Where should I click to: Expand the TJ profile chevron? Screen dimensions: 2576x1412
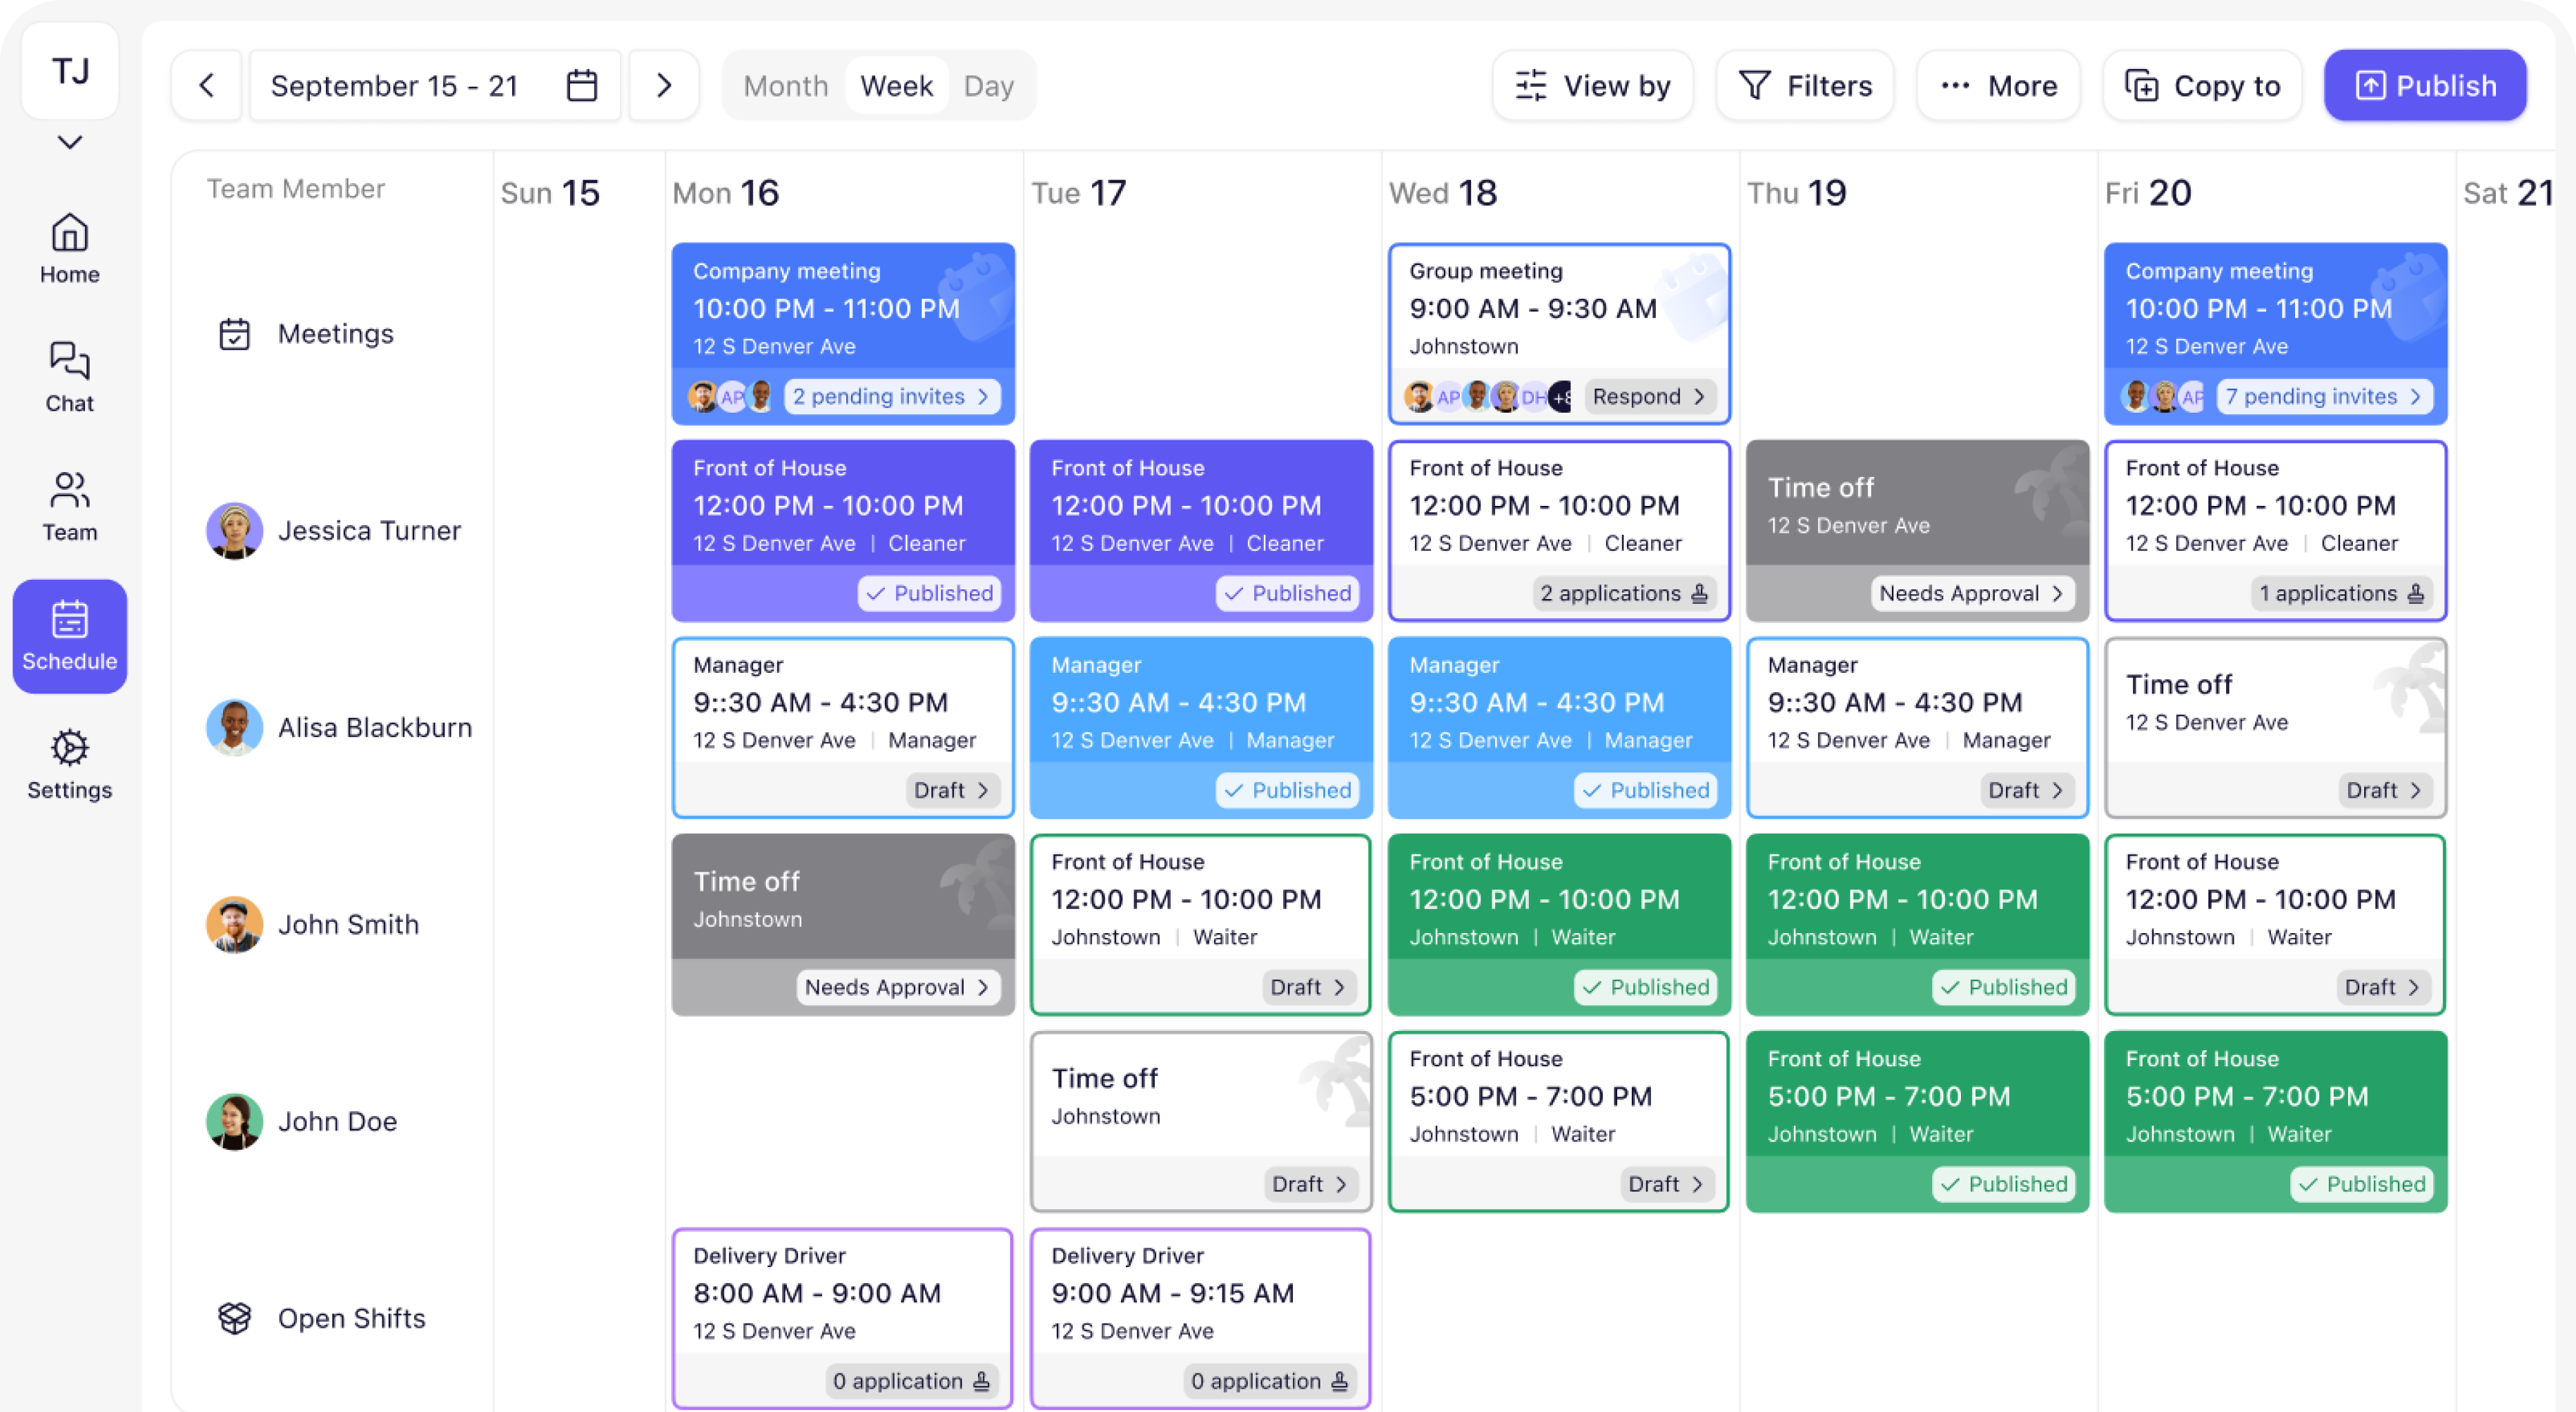(69, 142)
